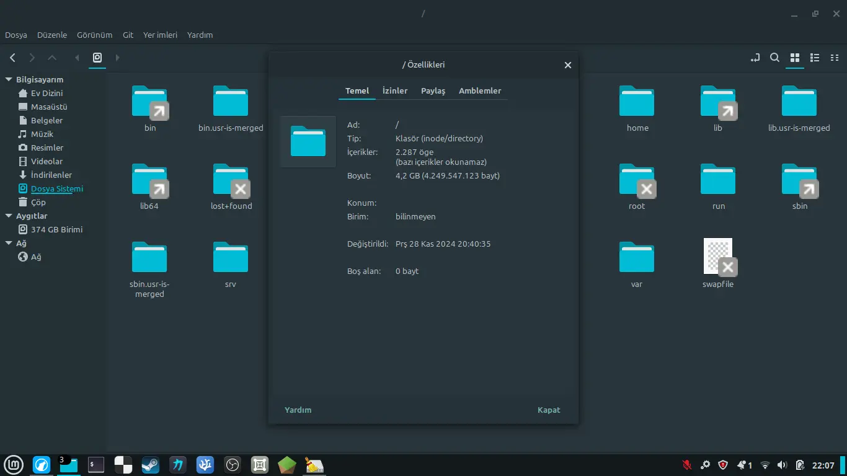Screen dimensions: 847x476
Task: Go back with the left arrow
Action: coord(12,58)
